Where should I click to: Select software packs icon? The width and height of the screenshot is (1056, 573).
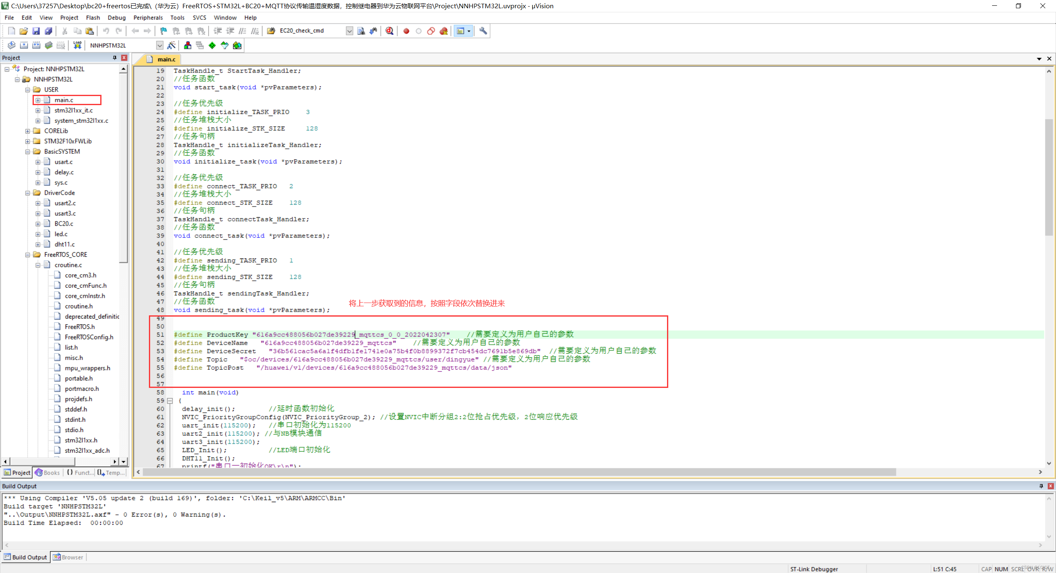point(224,45)
